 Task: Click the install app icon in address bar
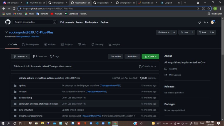[x=198, y=9]
